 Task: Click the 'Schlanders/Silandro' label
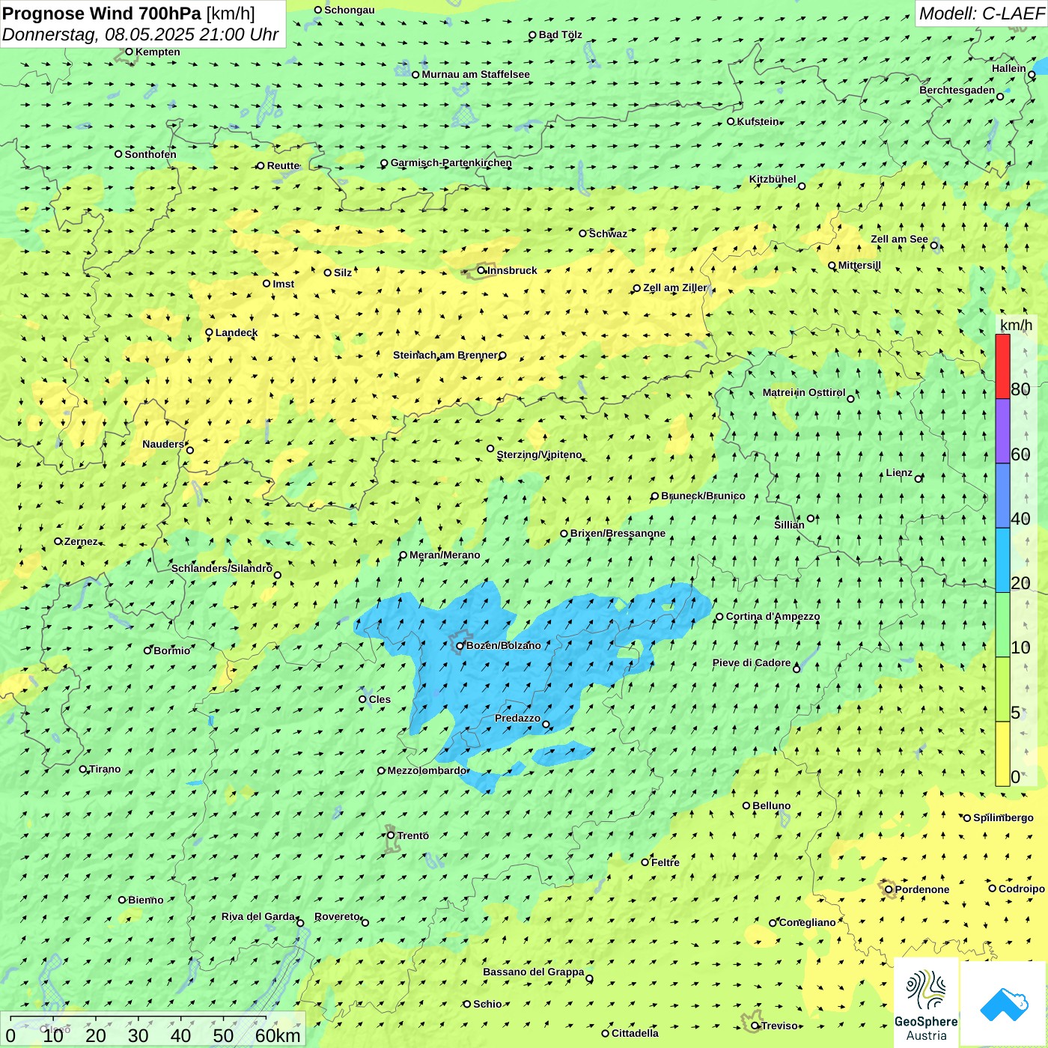pos(222,568)
